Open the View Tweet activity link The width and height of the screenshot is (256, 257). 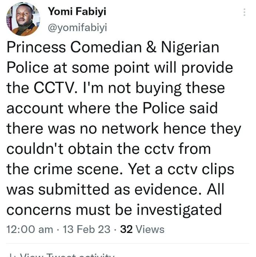(67, 255)
